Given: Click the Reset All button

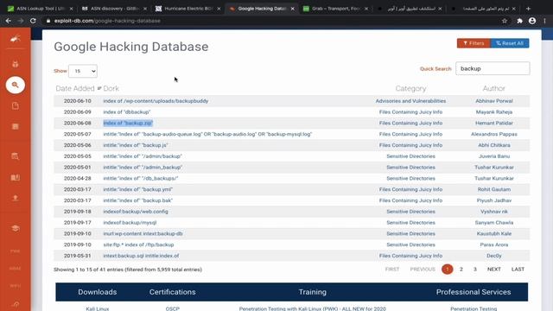Looking at the screenshot, I should coord(510,43).
